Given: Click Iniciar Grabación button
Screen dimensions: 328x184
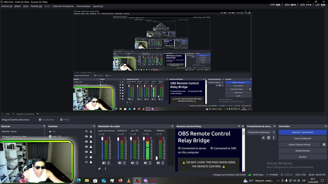Looking at the screenshot, I should [303, 139].
